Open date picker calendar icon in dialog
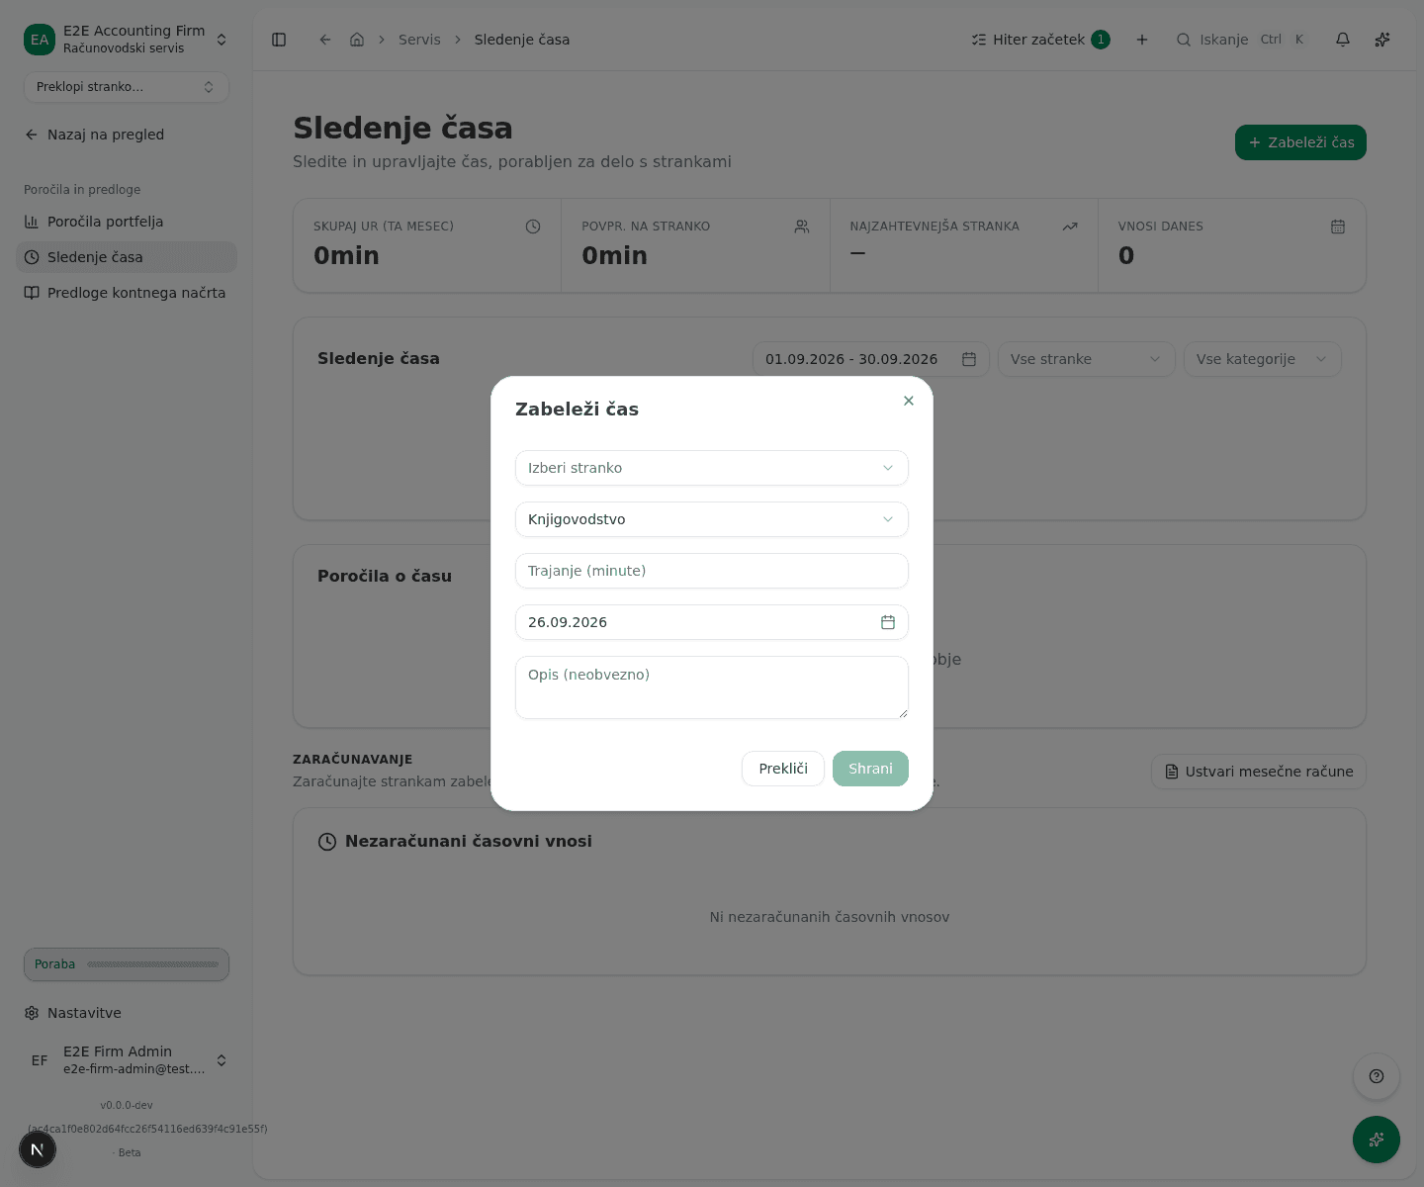1424x1187 pixels. pos(888,622)
